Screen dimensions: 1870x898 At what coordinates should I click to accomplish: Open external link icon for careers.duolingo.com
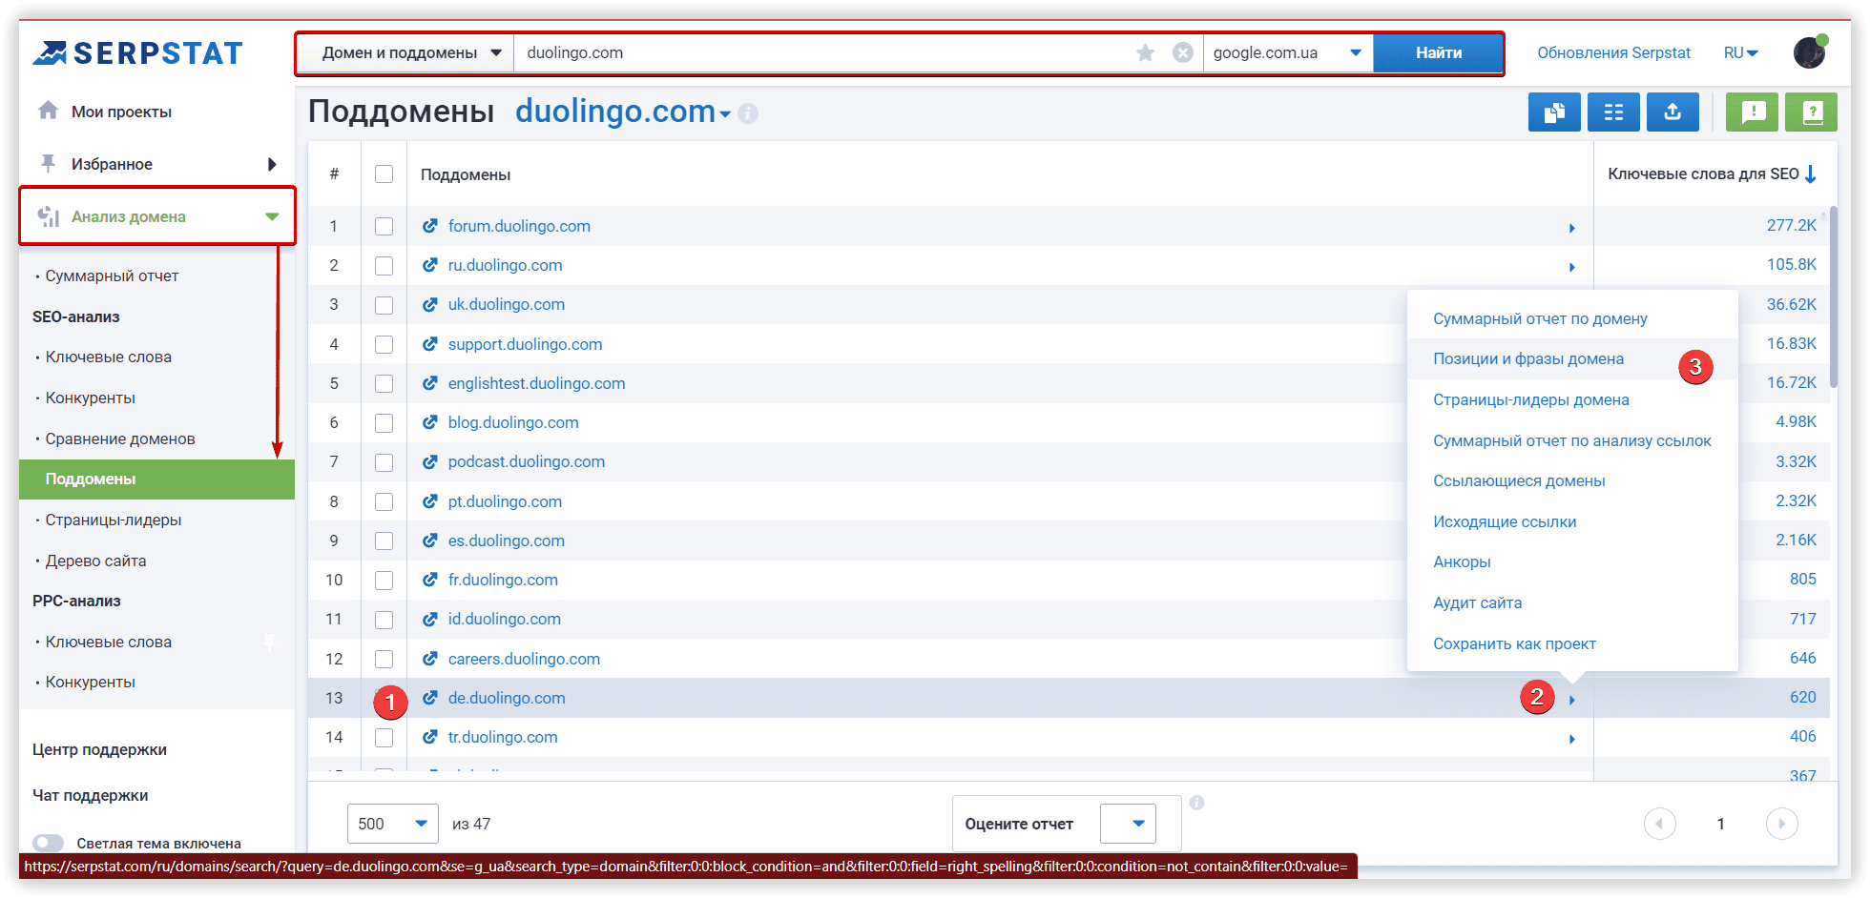430,659
